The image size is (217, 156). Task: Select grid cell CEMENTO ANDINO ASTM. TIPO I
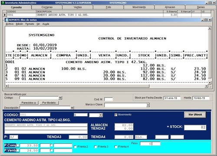(100, 15)
